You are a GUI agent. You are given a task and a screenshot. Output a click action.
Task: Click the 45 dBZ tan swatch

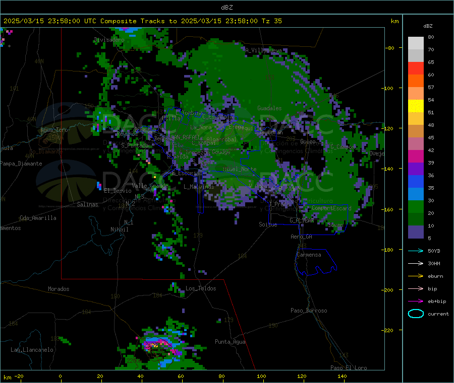tap(416, 131)
